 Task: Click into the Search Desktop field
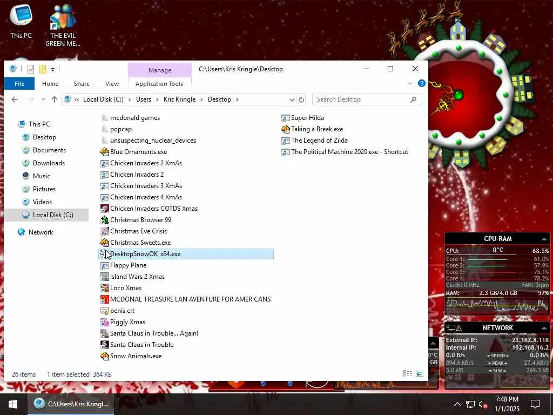point(361,99)
